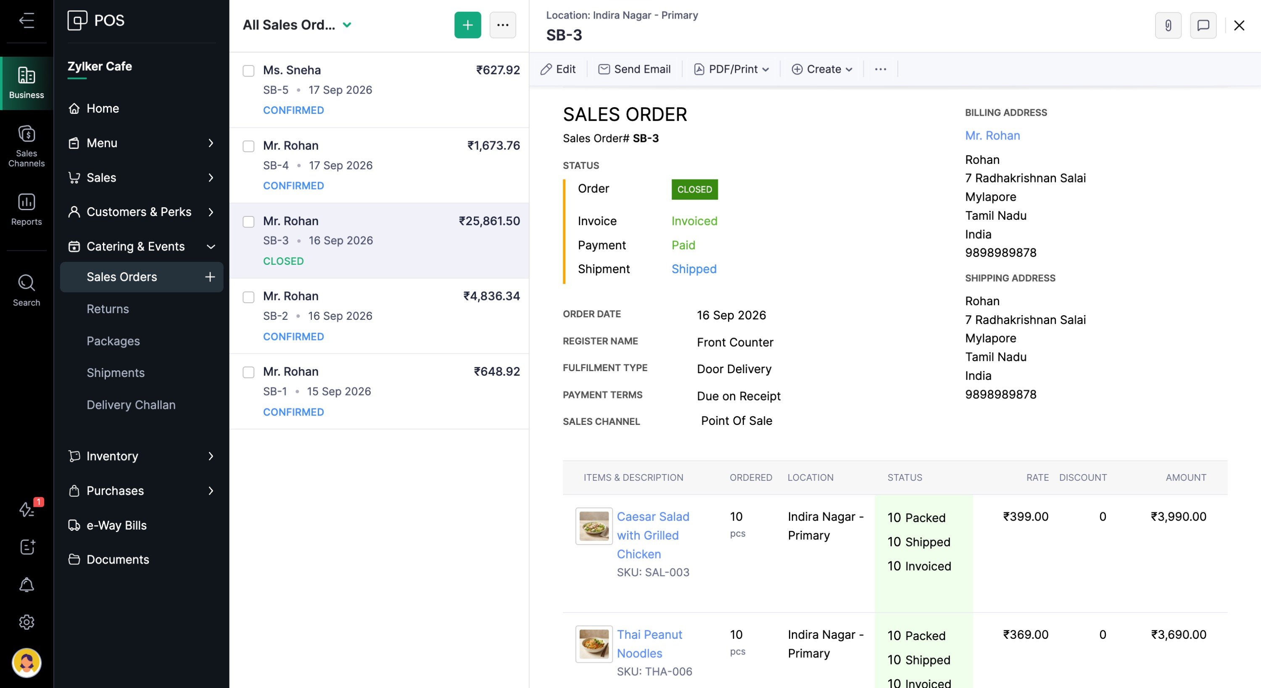Collapse the Catering & Events section
Image resolution: width=1261 pixels, height=688 pixels.
coord(142,246)
